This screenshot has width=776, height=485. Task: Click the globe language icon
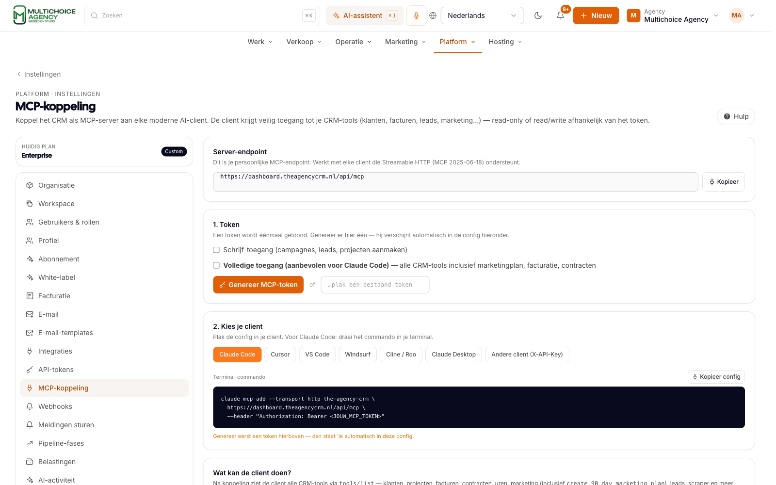tap(433, 16)
